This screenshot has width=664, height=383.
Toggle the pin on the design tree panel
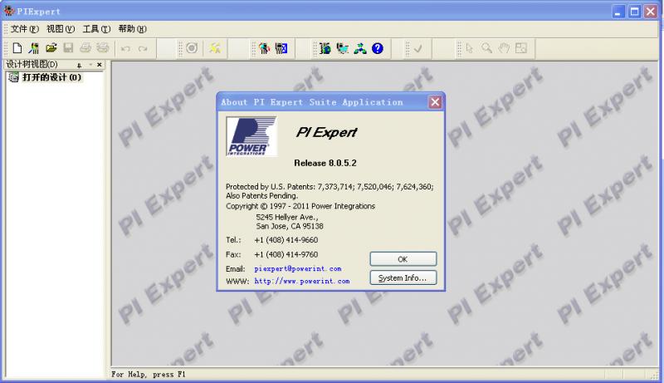[80, 65]
